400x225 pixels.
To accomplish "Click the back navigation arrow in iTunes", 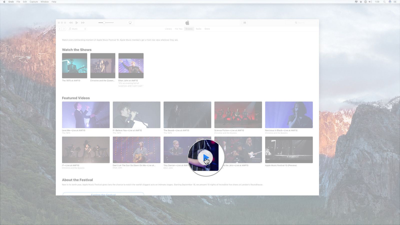I will (x=59, y=29).
